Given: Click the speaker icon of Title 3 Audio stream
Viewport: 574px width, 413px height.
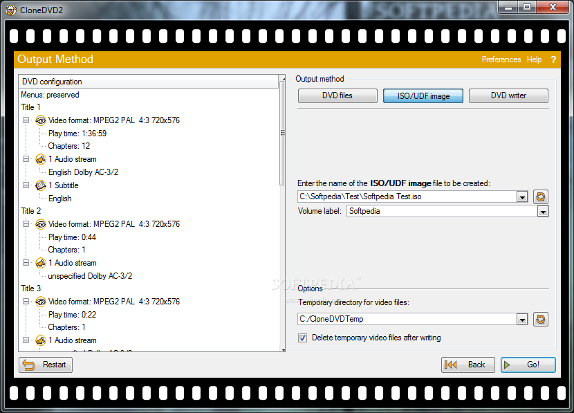Looking at the screenshot, I should point(41,340).
